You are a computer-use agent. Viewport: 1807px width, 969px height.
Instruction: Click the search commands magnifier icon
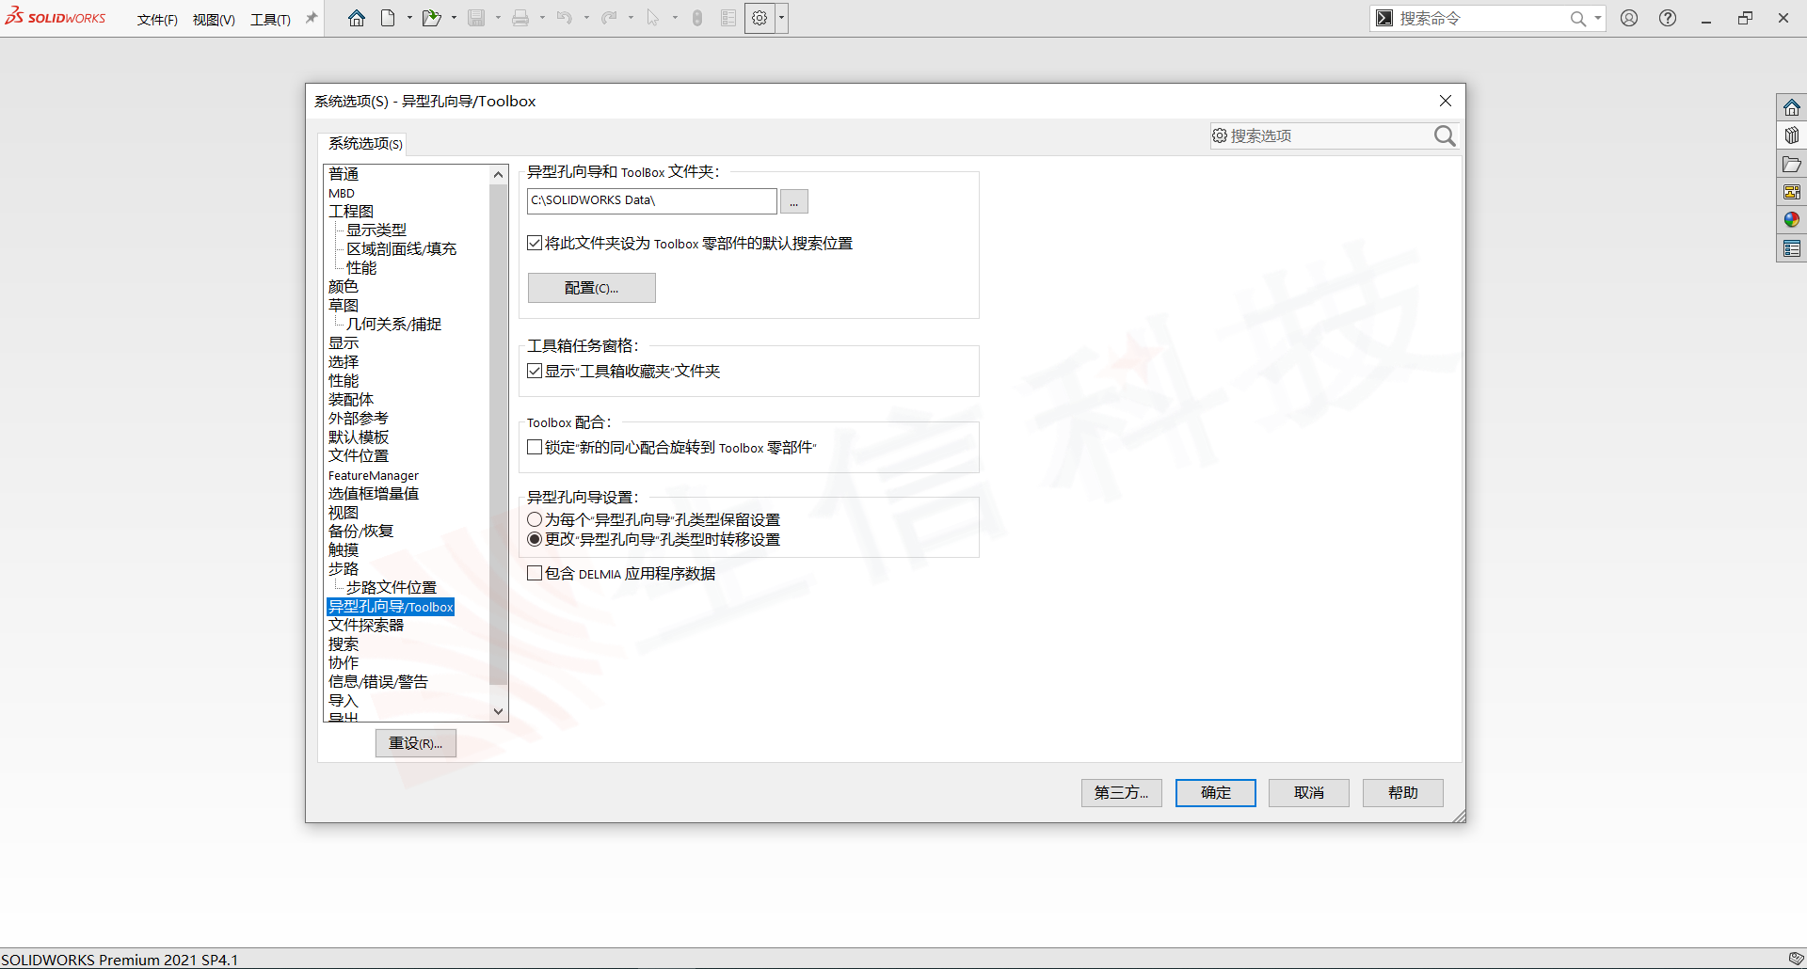pos(1578,18)
